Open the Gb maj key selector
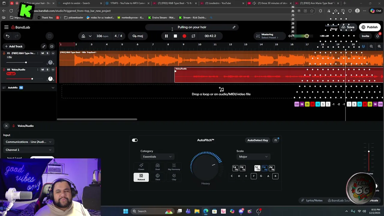384x216 pixels. 138,36
